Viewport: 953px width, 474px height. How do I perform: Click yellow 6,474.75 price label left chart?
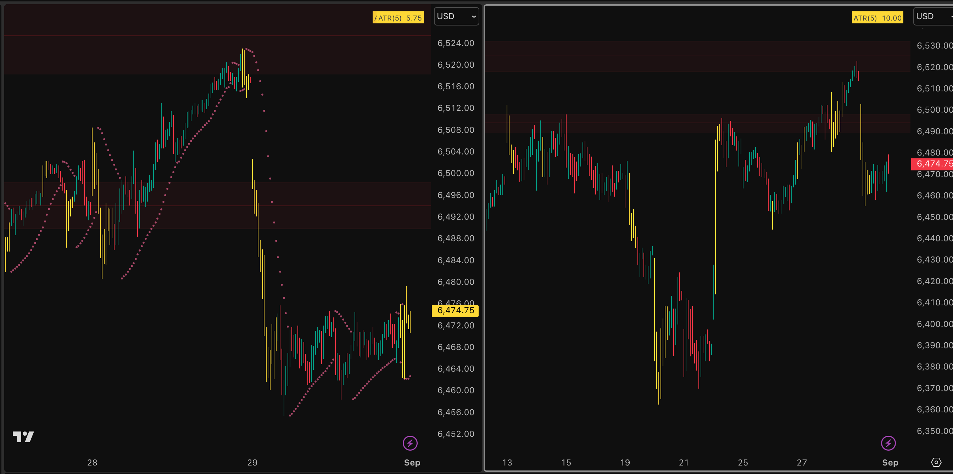456,311
